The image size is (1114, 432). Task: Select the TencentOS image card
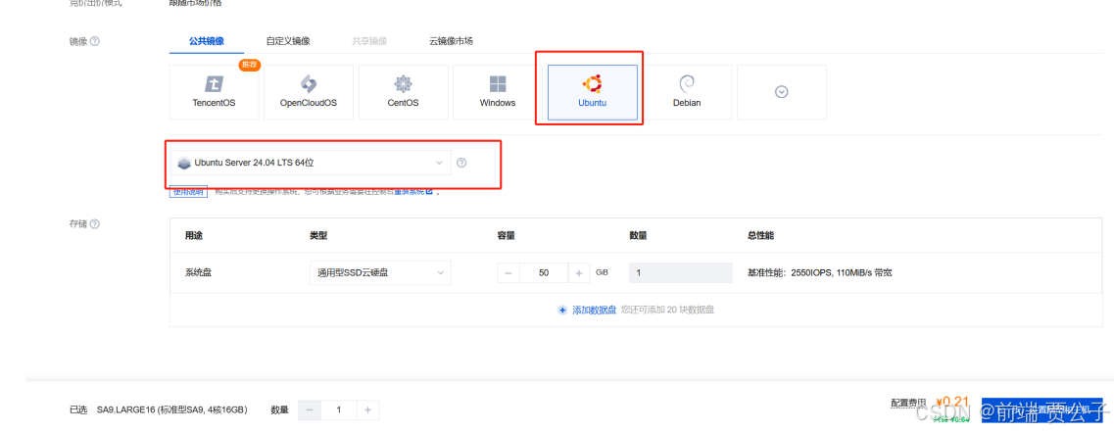pos(214,92)
